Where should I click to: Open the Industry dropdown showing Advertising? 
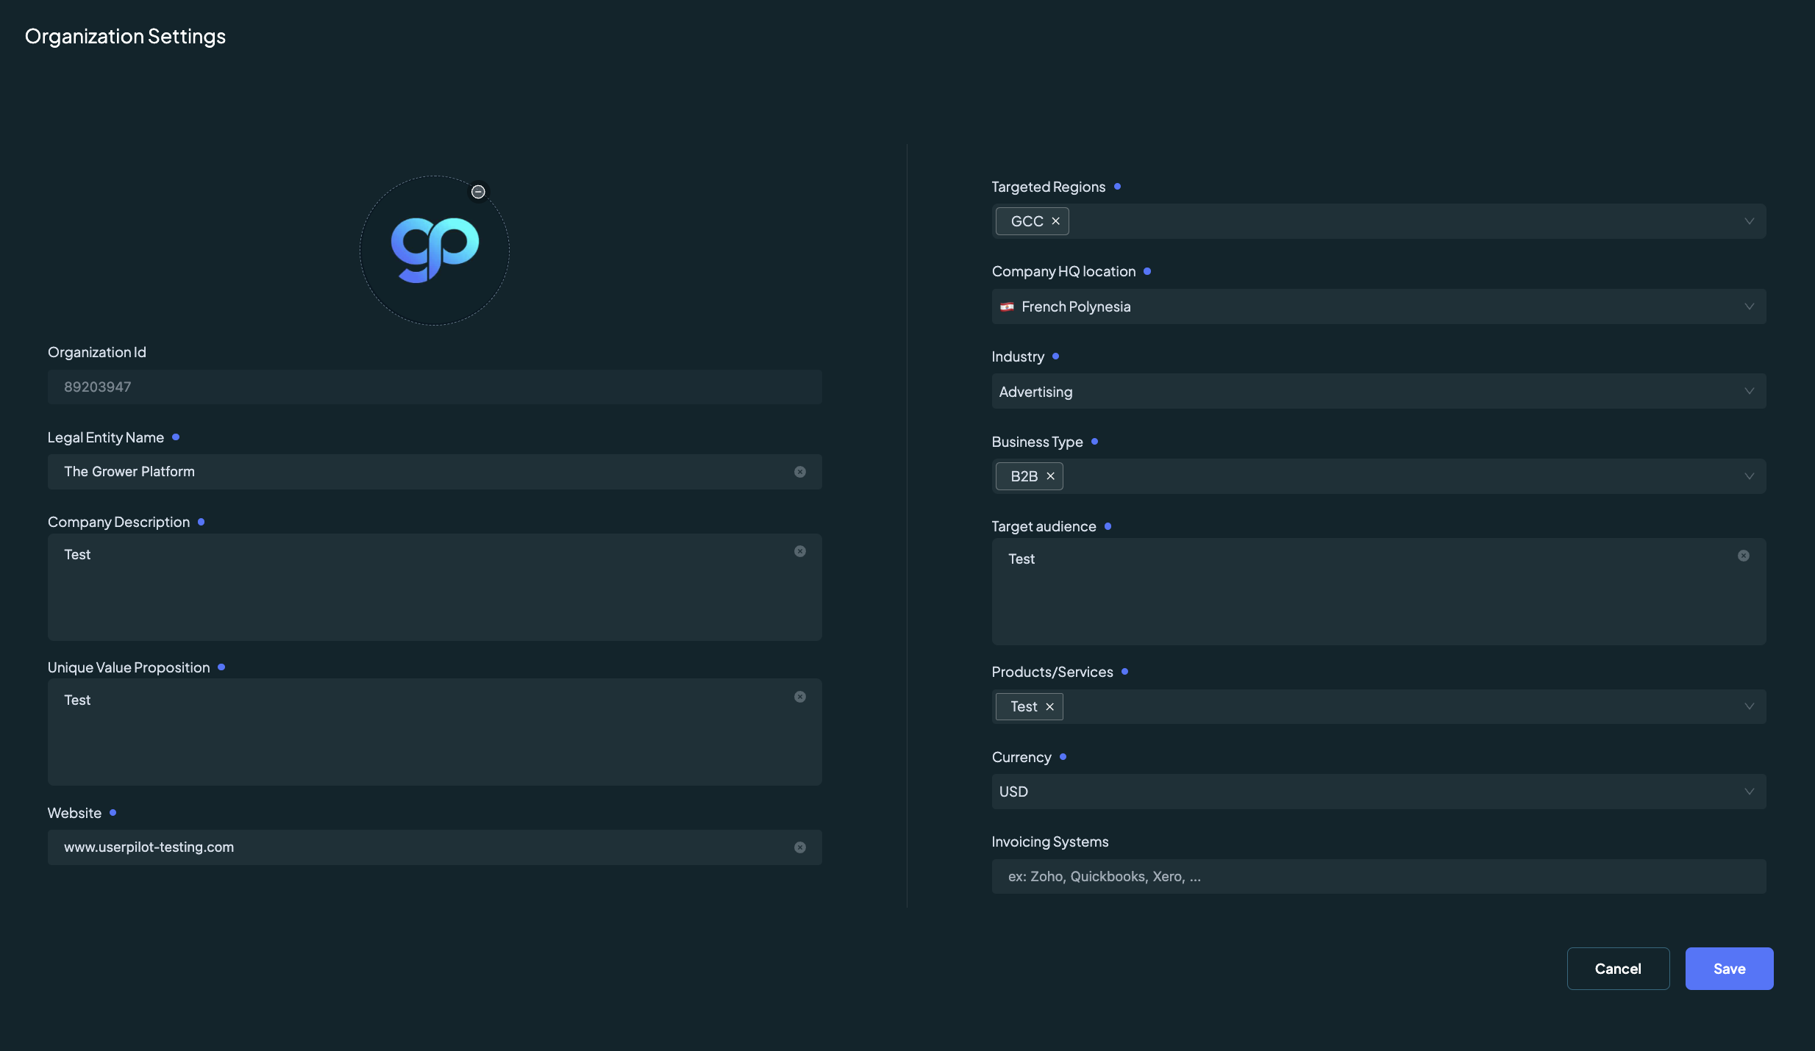[1379, 392]
